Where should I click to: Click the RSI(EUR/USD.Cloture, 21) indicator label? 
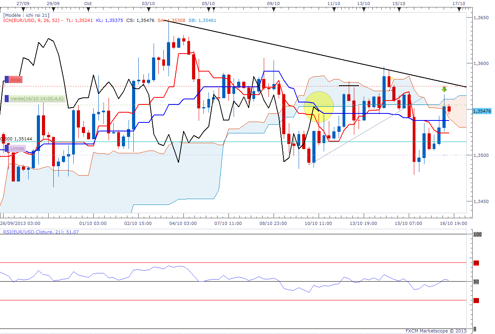(x=40, y=232)
